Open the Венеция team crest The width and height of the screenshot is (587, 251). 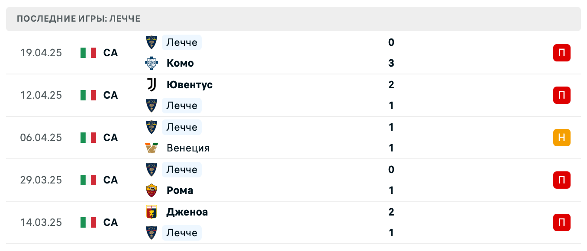pyautogui.click(x=151, y=148)
